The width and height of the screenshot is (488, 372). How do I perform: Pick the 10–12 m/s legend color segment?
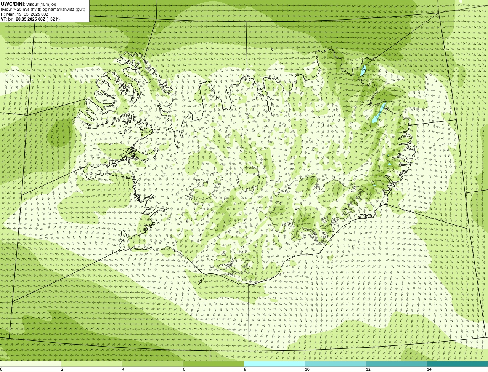[335, 364]
